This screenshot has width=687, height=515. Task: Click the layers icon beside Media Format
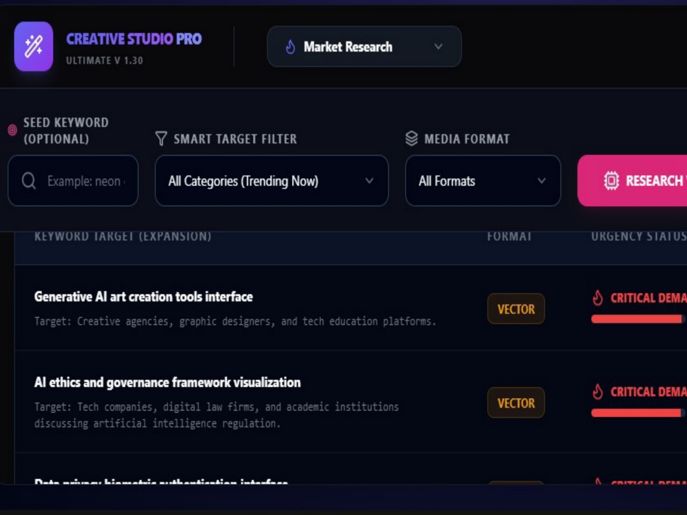pos(411,139)
